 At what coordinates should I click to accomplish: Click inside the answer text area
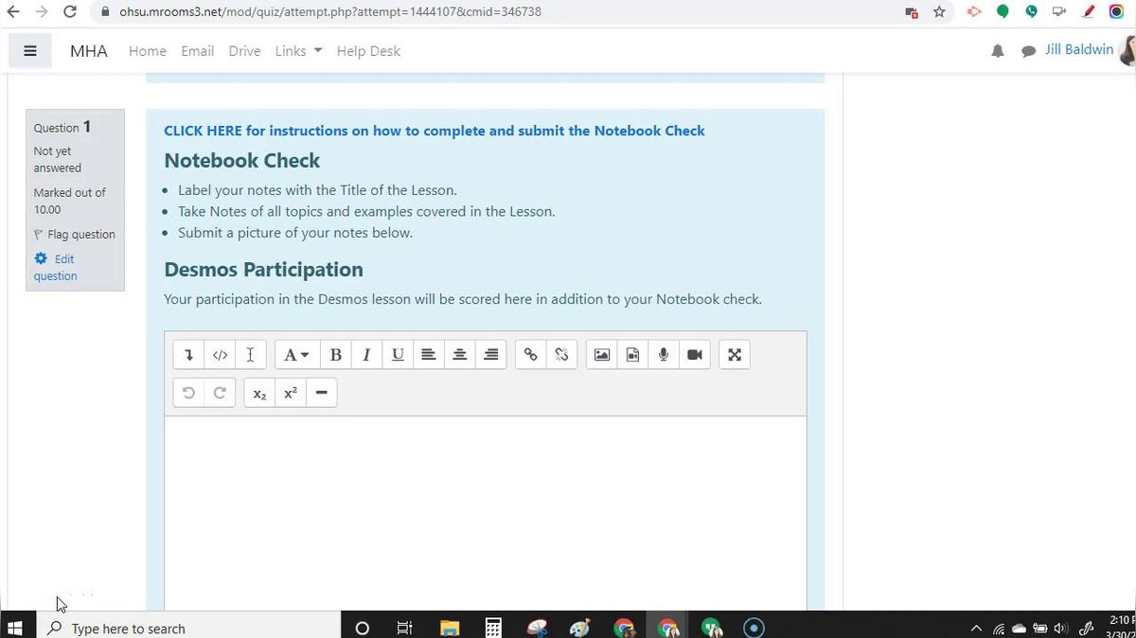click(x=485, y=511)
